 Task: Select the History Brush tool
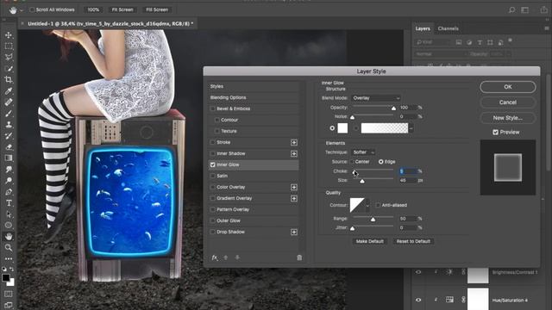9,136
